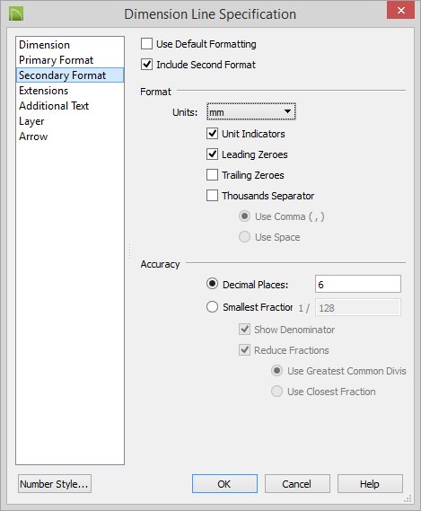Choose the Decimal Places radio option
This screenshot has height=511, width=421.
pos(212,284)
